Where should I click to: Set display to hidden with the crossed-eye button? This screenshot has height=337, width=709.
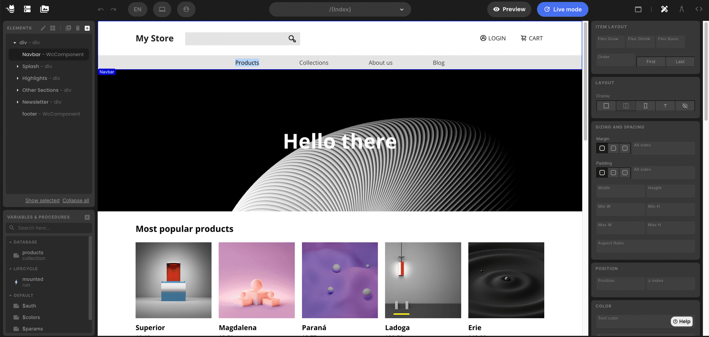pos(685,106)
